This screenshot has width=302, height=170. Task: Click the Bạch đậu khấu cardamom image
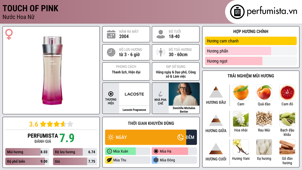[287, 119]
